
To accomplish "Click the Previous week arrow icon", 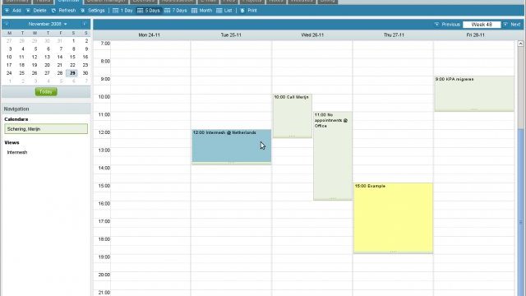I will tap(436, 24).
